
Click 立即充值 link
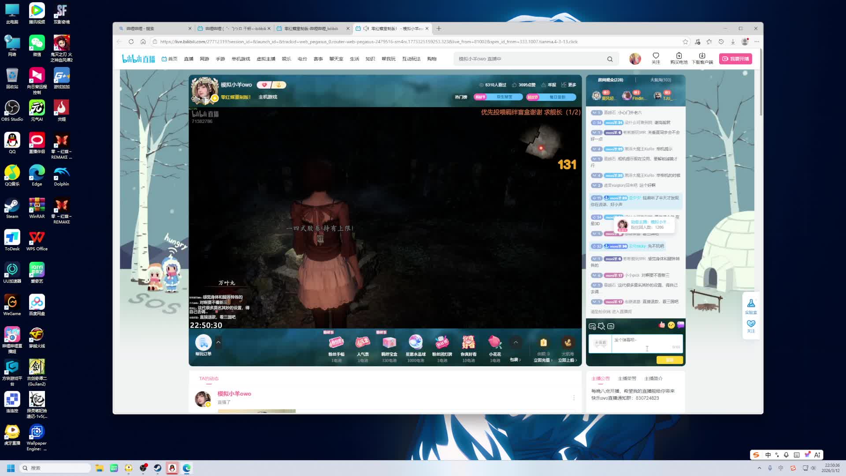click(543, 360)
